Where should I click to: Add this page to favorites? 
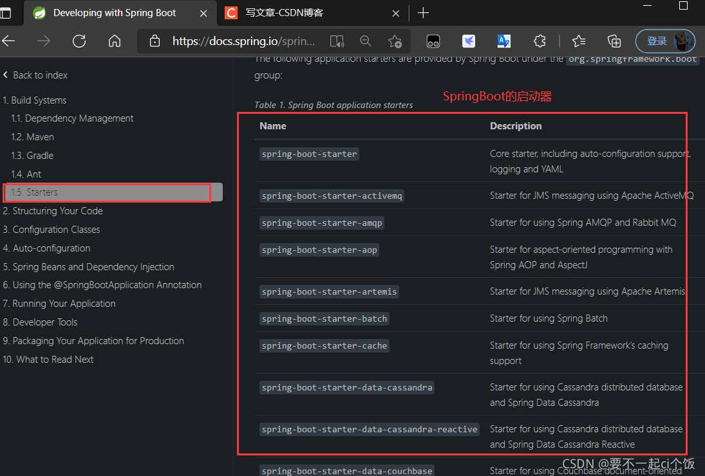395,41
